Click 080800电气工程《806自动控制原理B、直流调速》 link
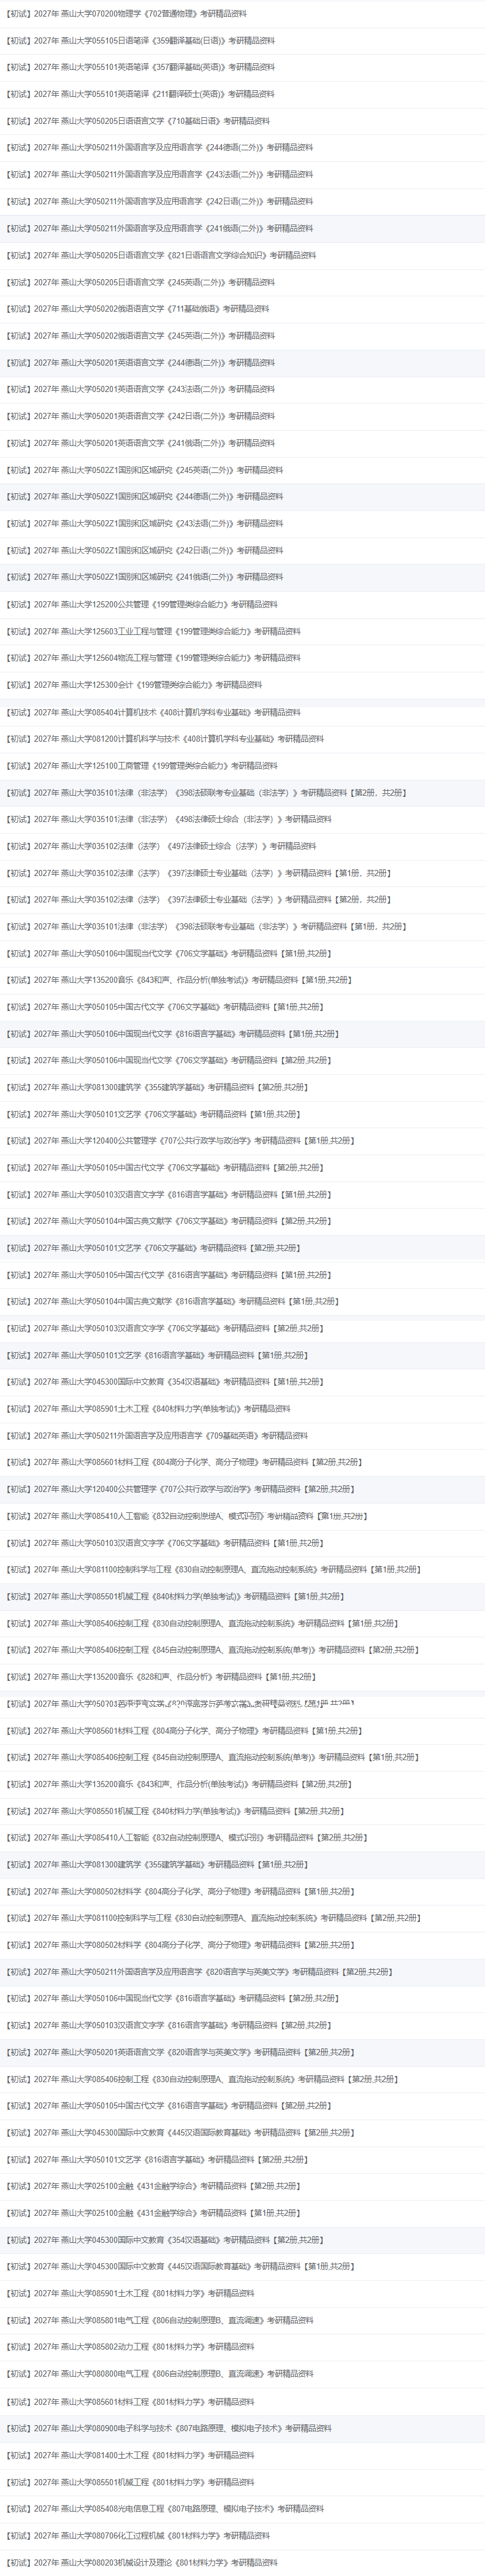Screen dimensions: 485x2576 [x=160, y=2373]
